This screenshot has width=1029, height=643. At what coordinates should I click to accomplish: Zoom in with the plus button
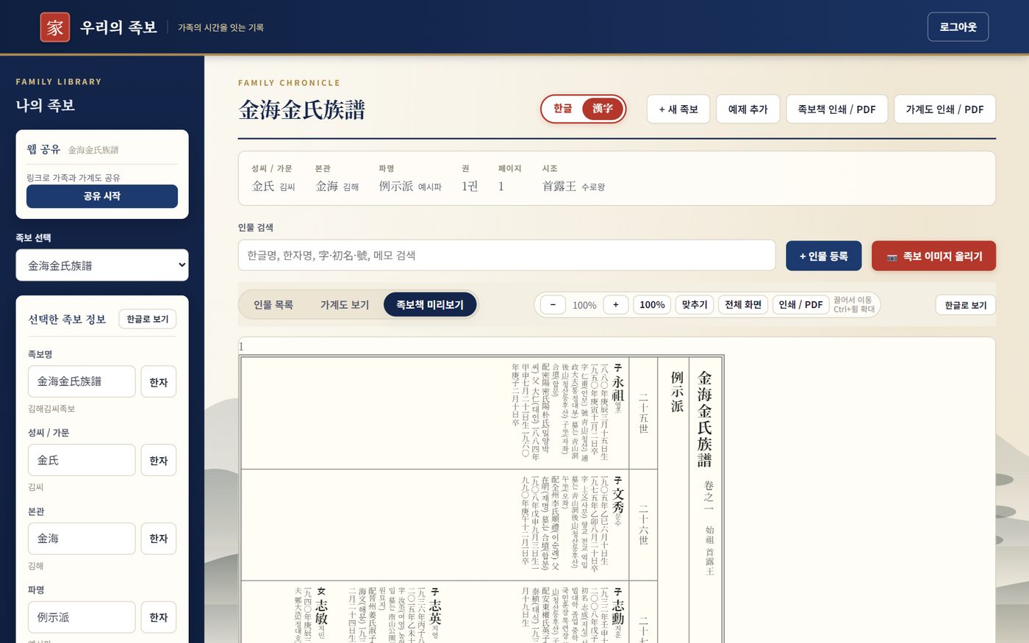click(x=616, y=305)
